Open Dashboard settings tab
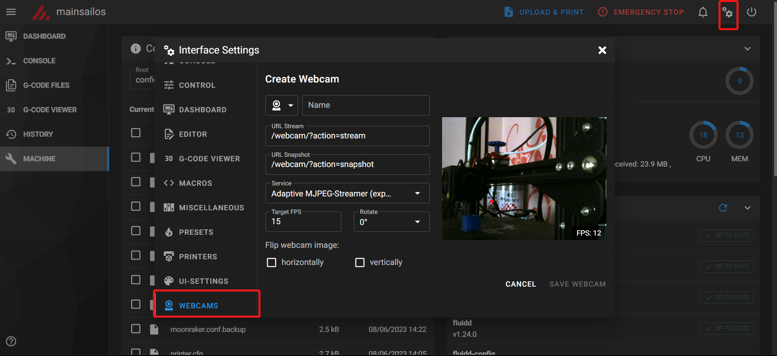777x356 pixels. tap(206, 110)
